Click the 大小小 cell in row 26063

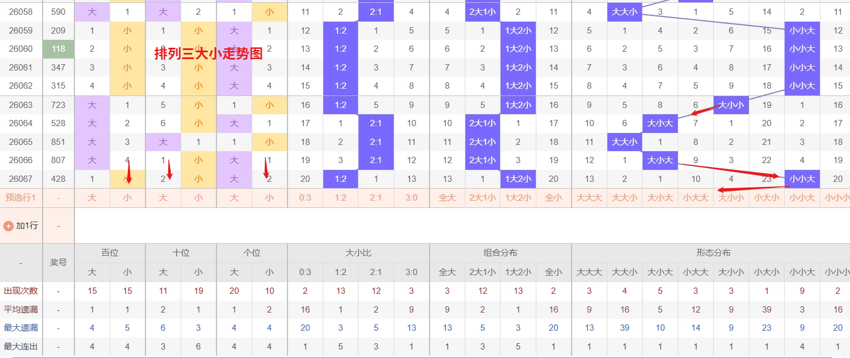731,105
